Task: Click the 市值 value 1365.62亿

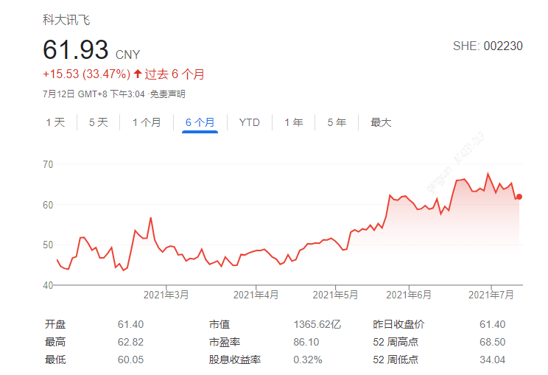Action: pos(317,324)
